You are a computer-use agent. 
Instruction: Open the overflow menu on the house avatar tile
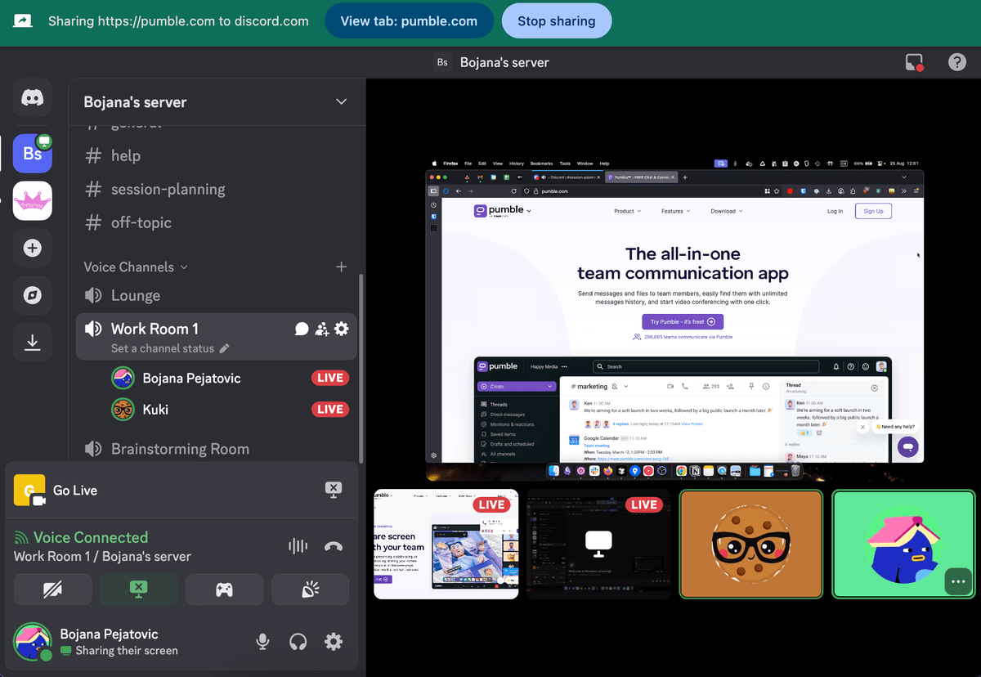coord(958,581)
